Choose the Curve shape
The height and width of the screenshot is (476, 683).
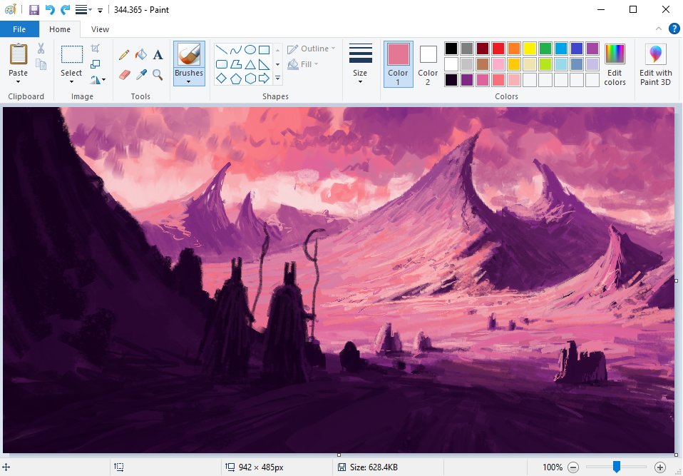[236, 50]
